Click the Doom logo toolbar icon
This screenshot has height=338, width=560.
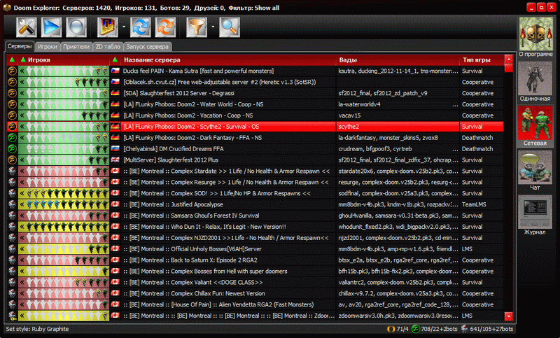(107, 27)
